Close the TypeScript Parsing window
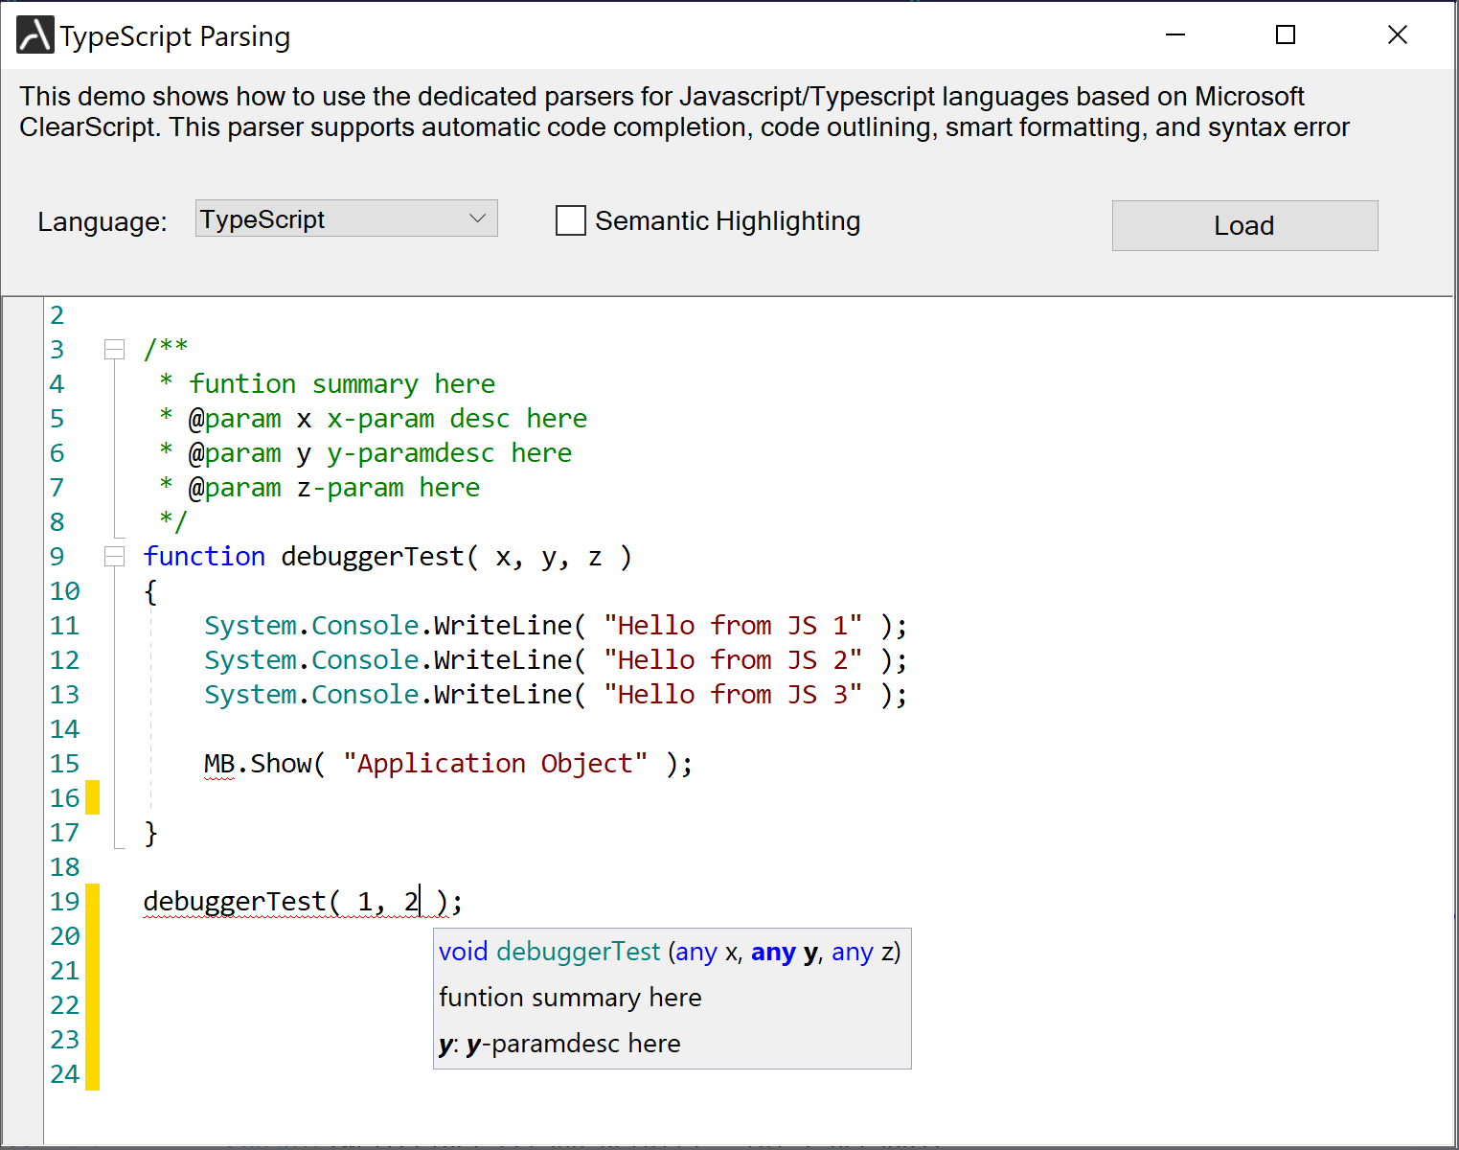This screenshot has width=1459, height=1150. click(1397, 35)
